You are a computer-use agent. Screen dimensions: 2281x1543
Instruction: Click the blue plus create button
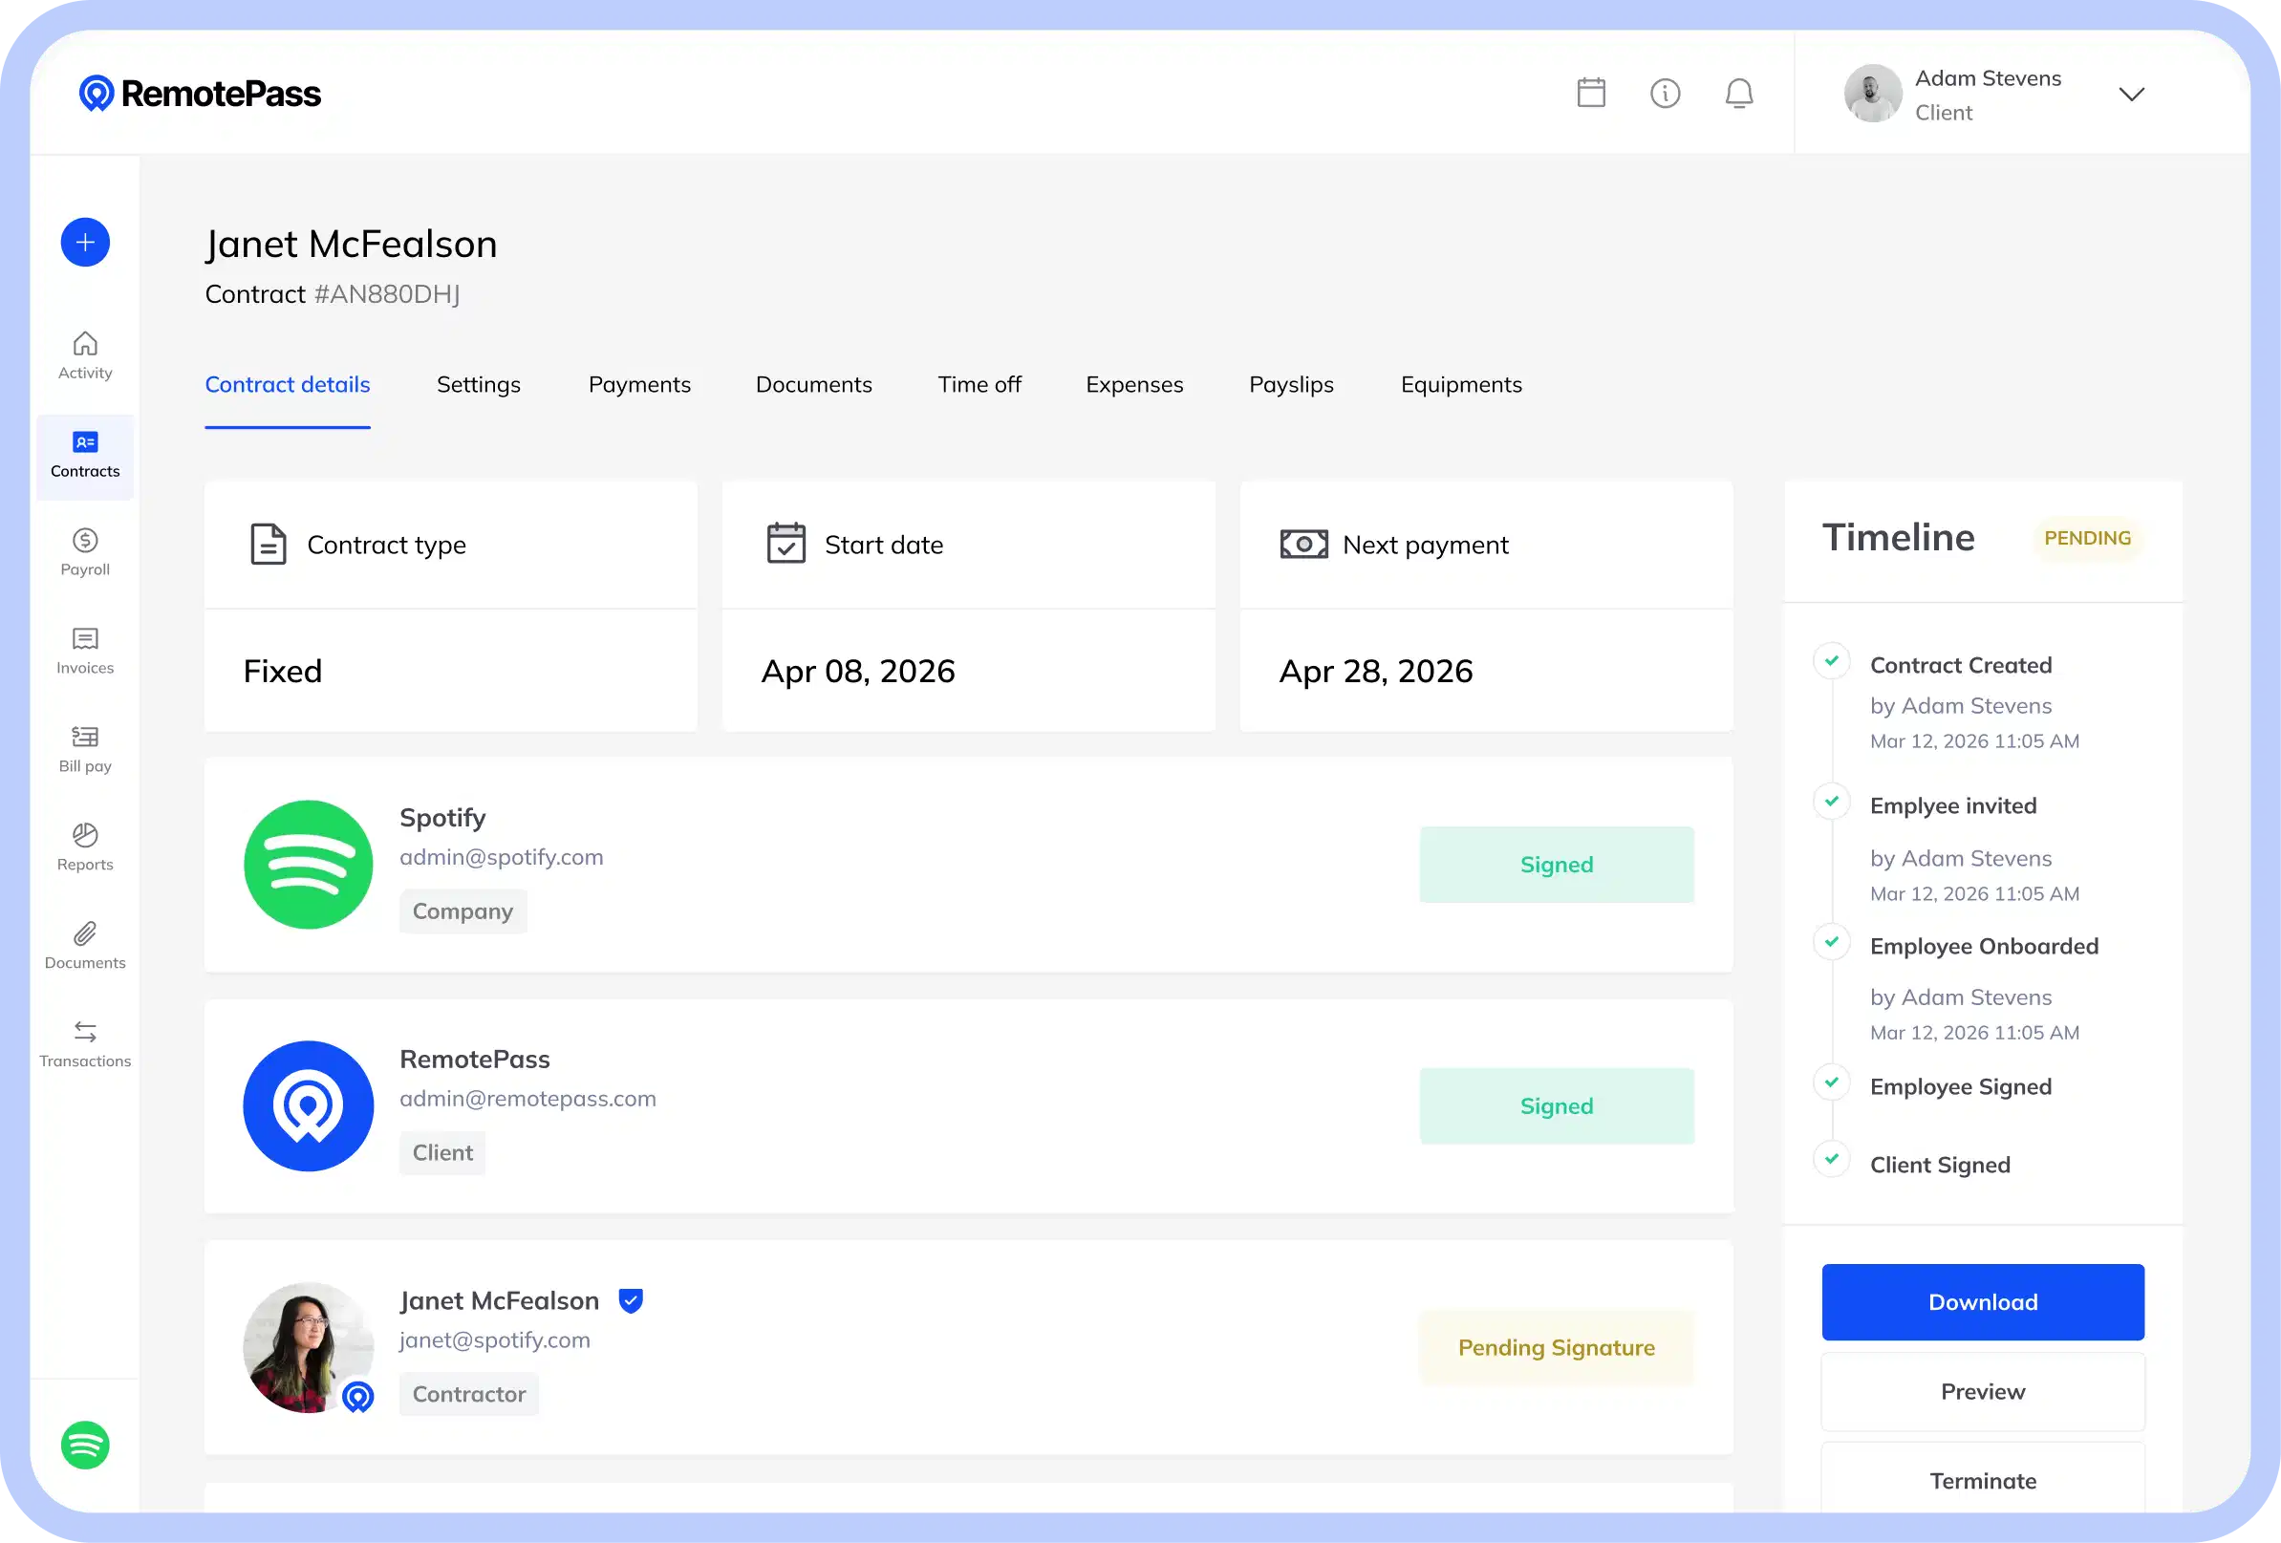(x=85, y=243)
